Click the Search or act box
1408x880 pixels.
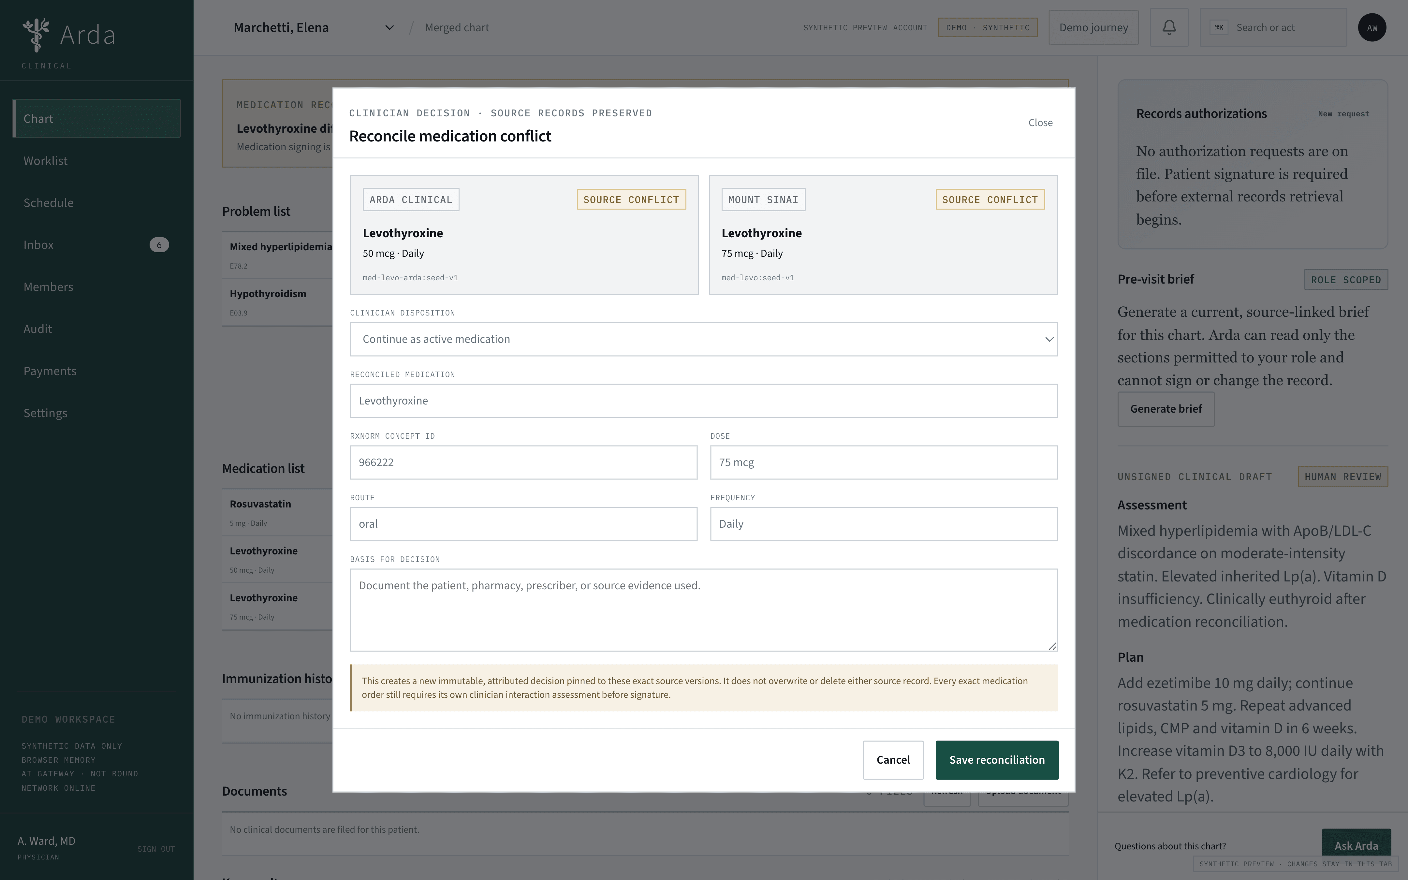(x=1273, y=27)
